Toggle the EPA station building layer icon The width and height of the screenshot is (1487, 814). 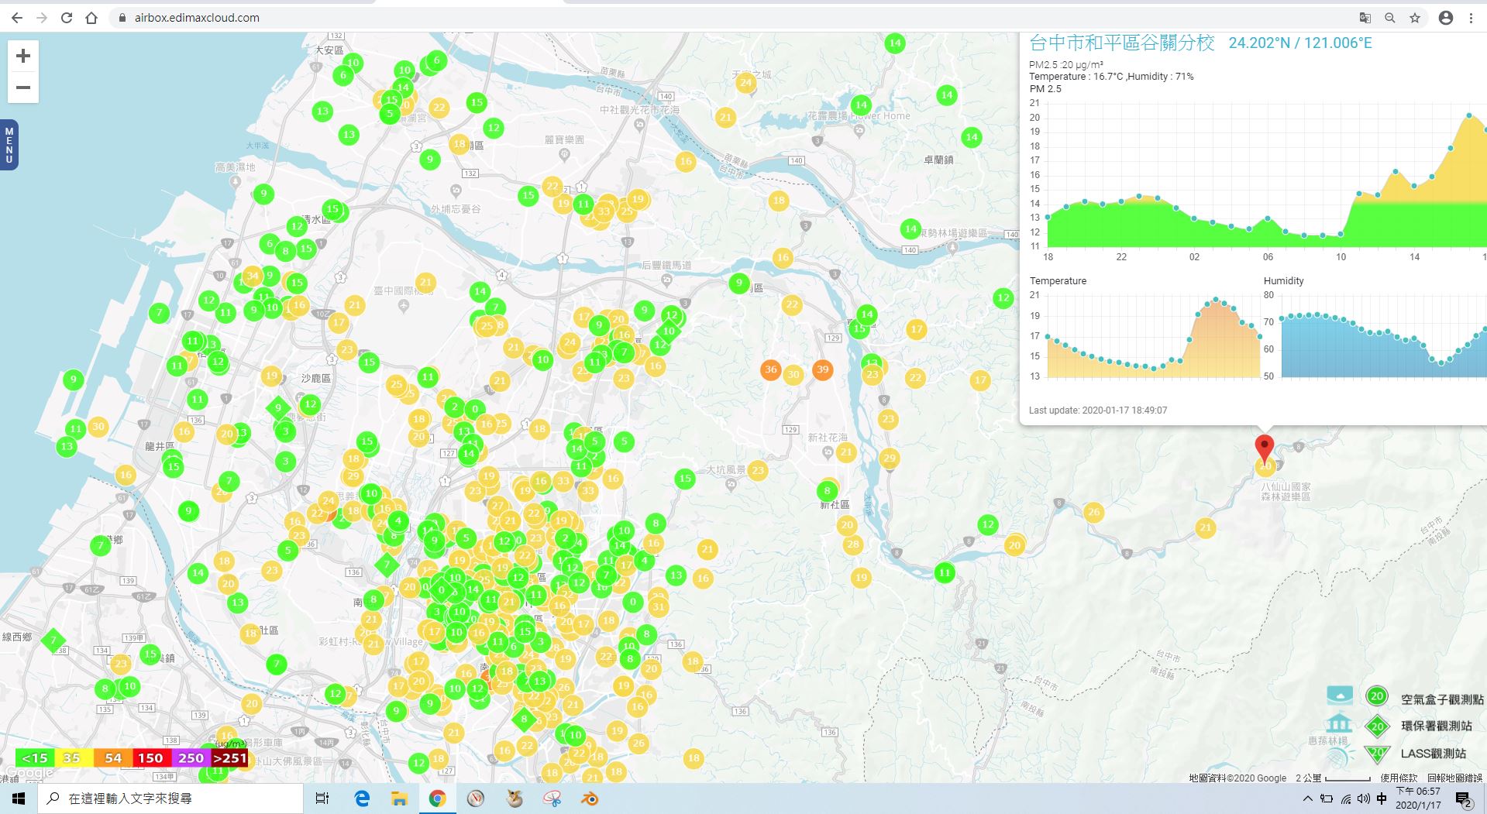click(1340, 724)
